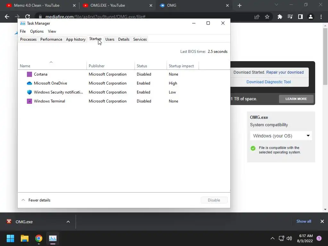328x246 pixels.
Task: Switch to the Processes tab
Action: coord(28,39)
